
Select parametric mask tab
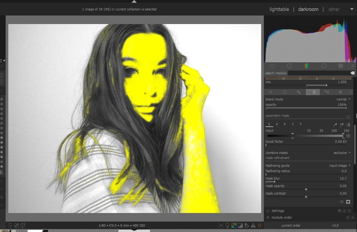313,92
